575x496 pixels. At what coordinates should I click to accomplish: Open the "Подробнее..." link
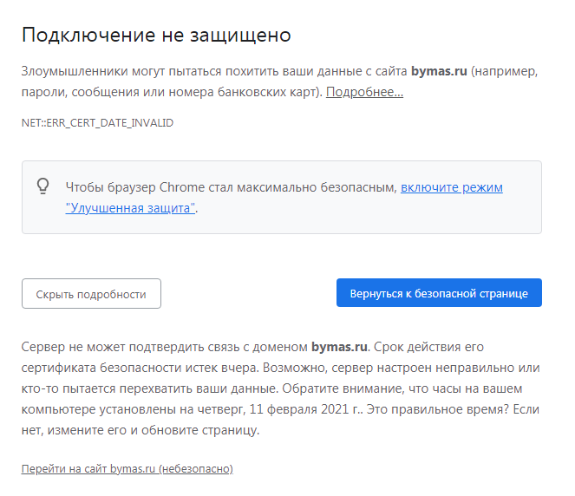coord(364,92)
